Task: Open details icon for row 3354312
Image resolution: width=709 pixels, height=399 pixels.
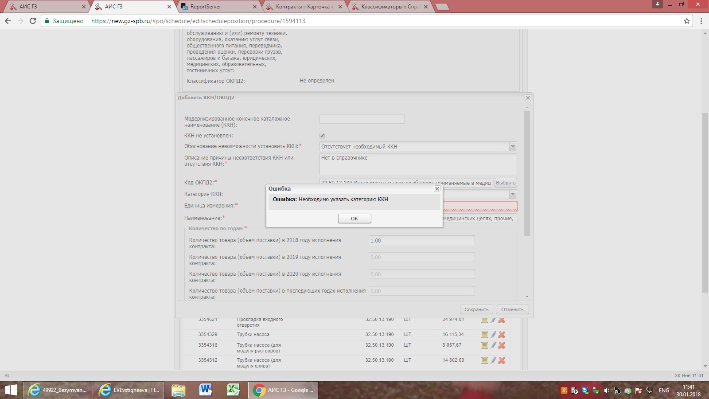Action: pos(485,360)
